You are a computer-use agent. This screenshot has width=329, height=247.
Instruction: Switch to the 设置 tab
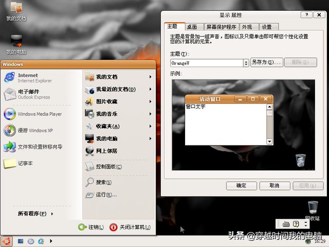pyautogui.click(x=269, y=27)
